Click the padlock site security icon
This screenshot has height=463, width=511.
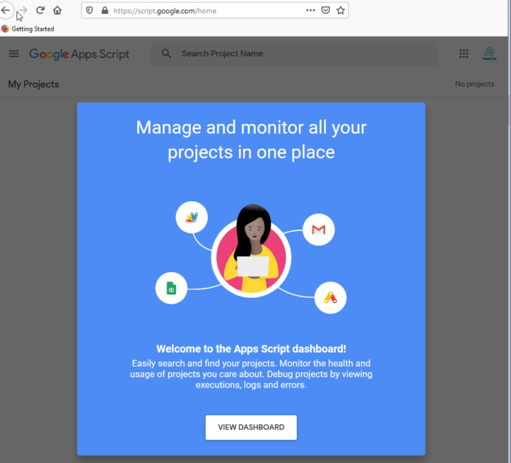(x=104, y=11)
